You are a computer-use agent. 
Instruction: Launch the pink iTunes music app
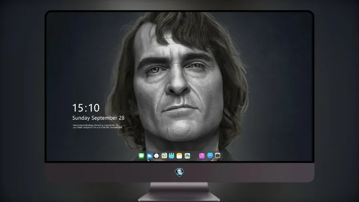202,156
